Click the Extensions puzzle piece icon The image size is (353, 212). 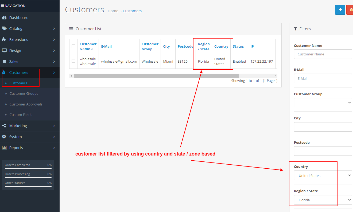4,40
